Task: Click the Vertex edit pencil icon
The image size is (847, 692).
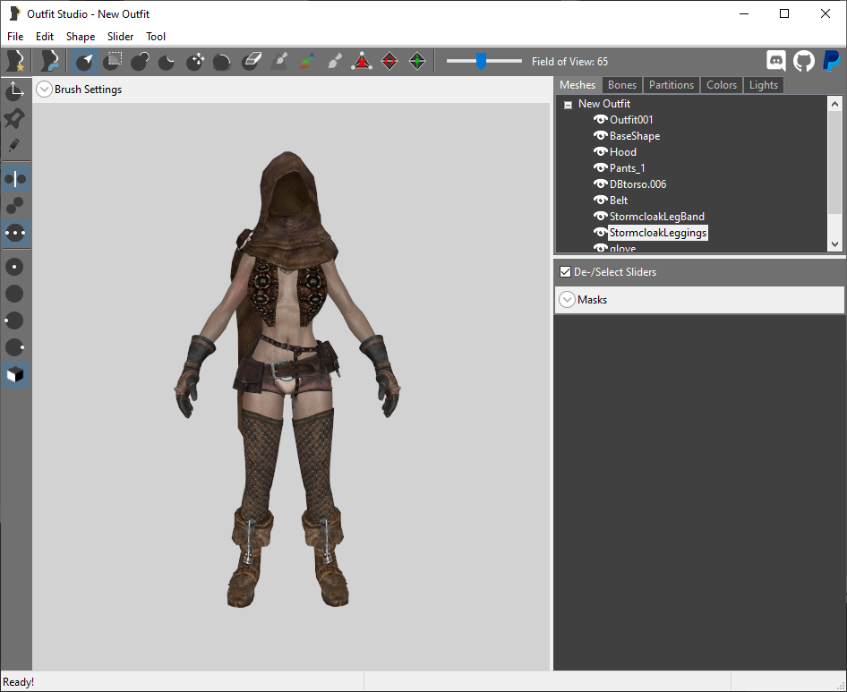Action: [14, 145]
